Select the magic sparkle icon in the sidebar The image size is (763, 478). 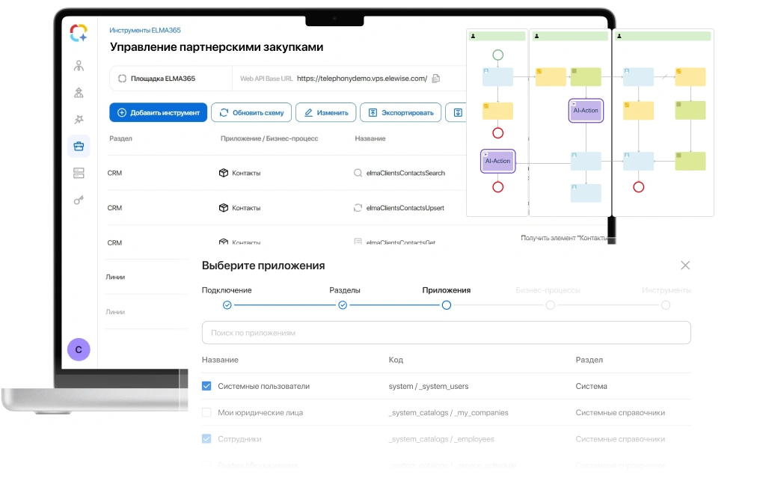79,119
